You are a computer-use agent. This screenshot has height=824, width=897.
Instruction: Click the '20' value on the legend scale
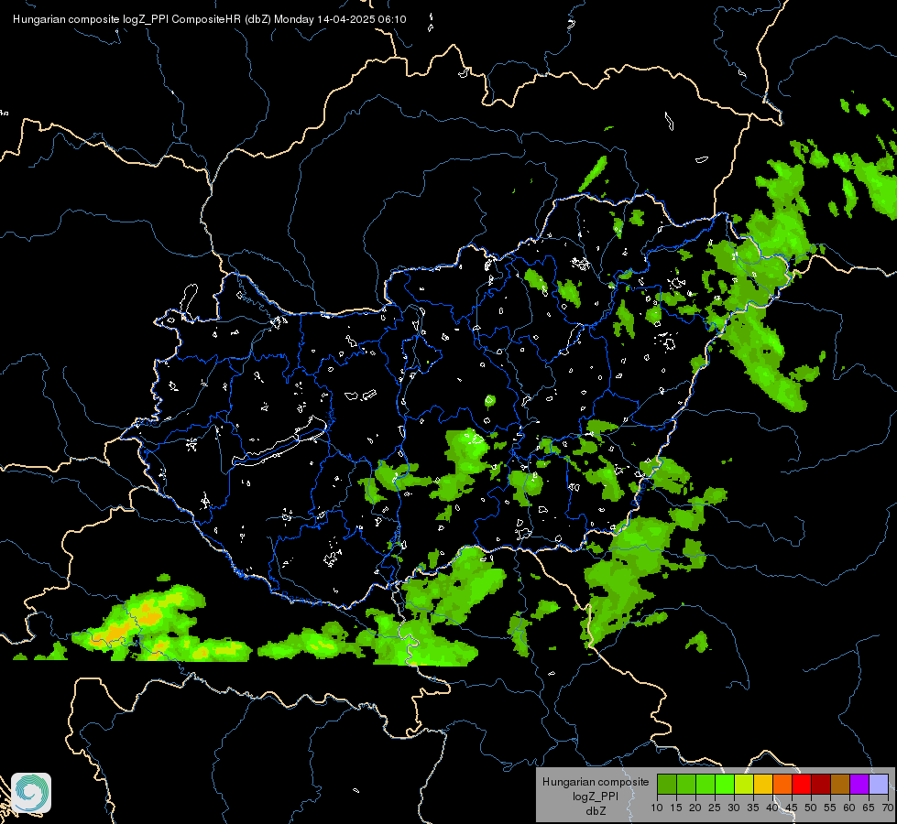(695, 808)
